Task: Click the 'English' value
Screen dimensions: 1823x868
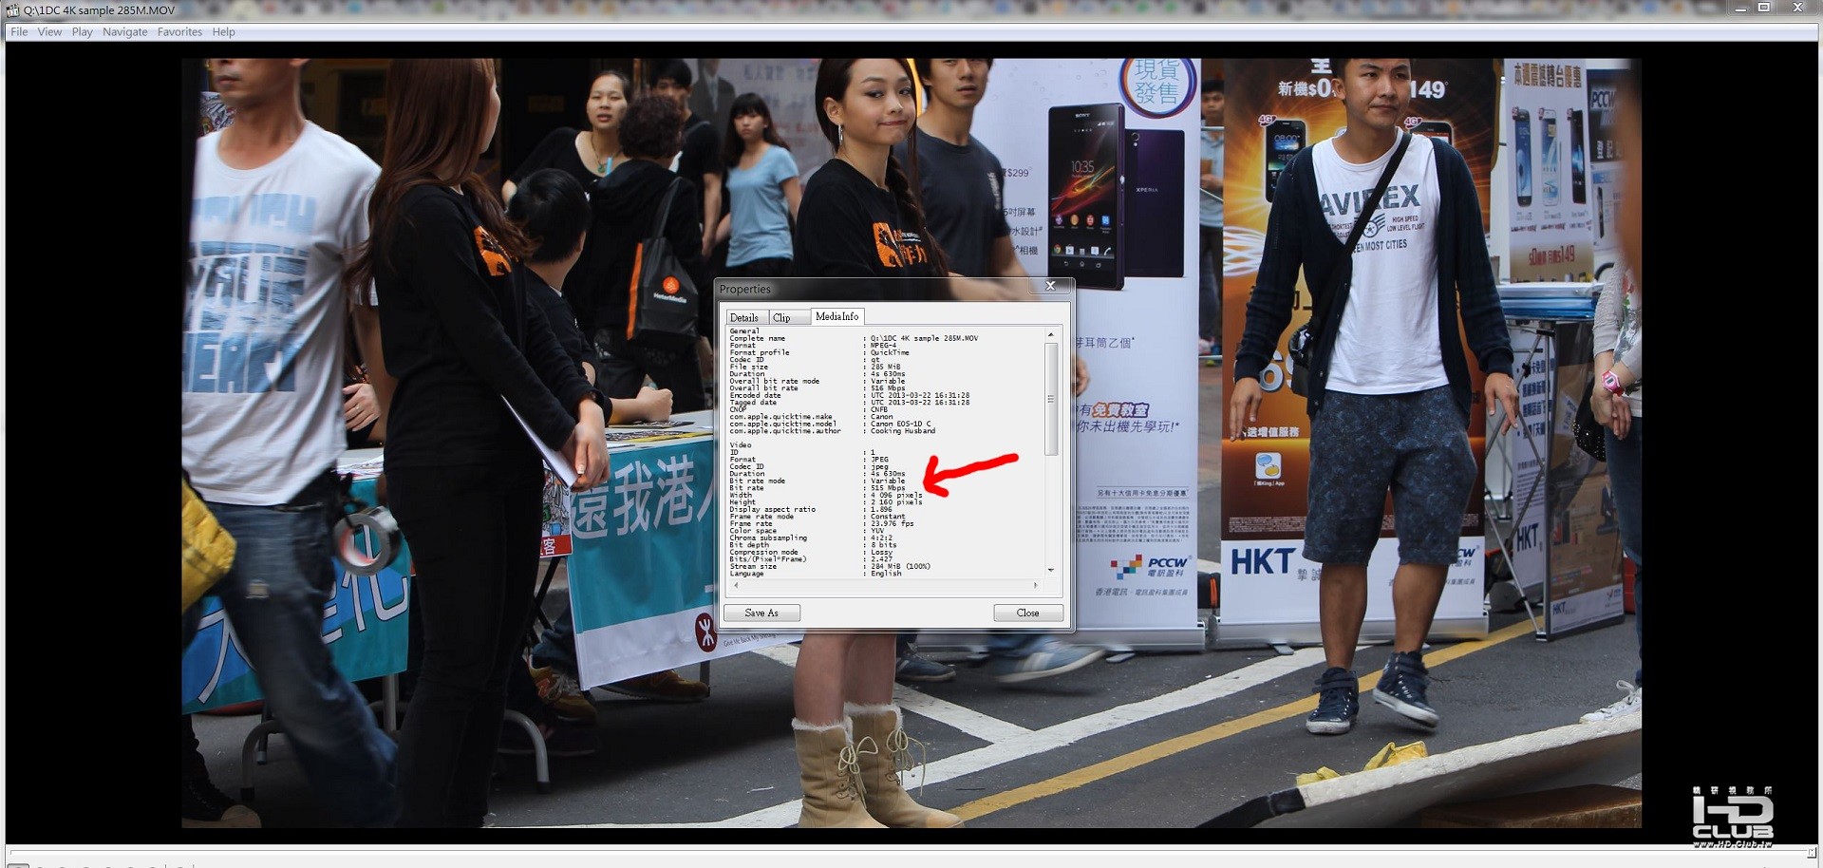Action: tap(886, 574)
